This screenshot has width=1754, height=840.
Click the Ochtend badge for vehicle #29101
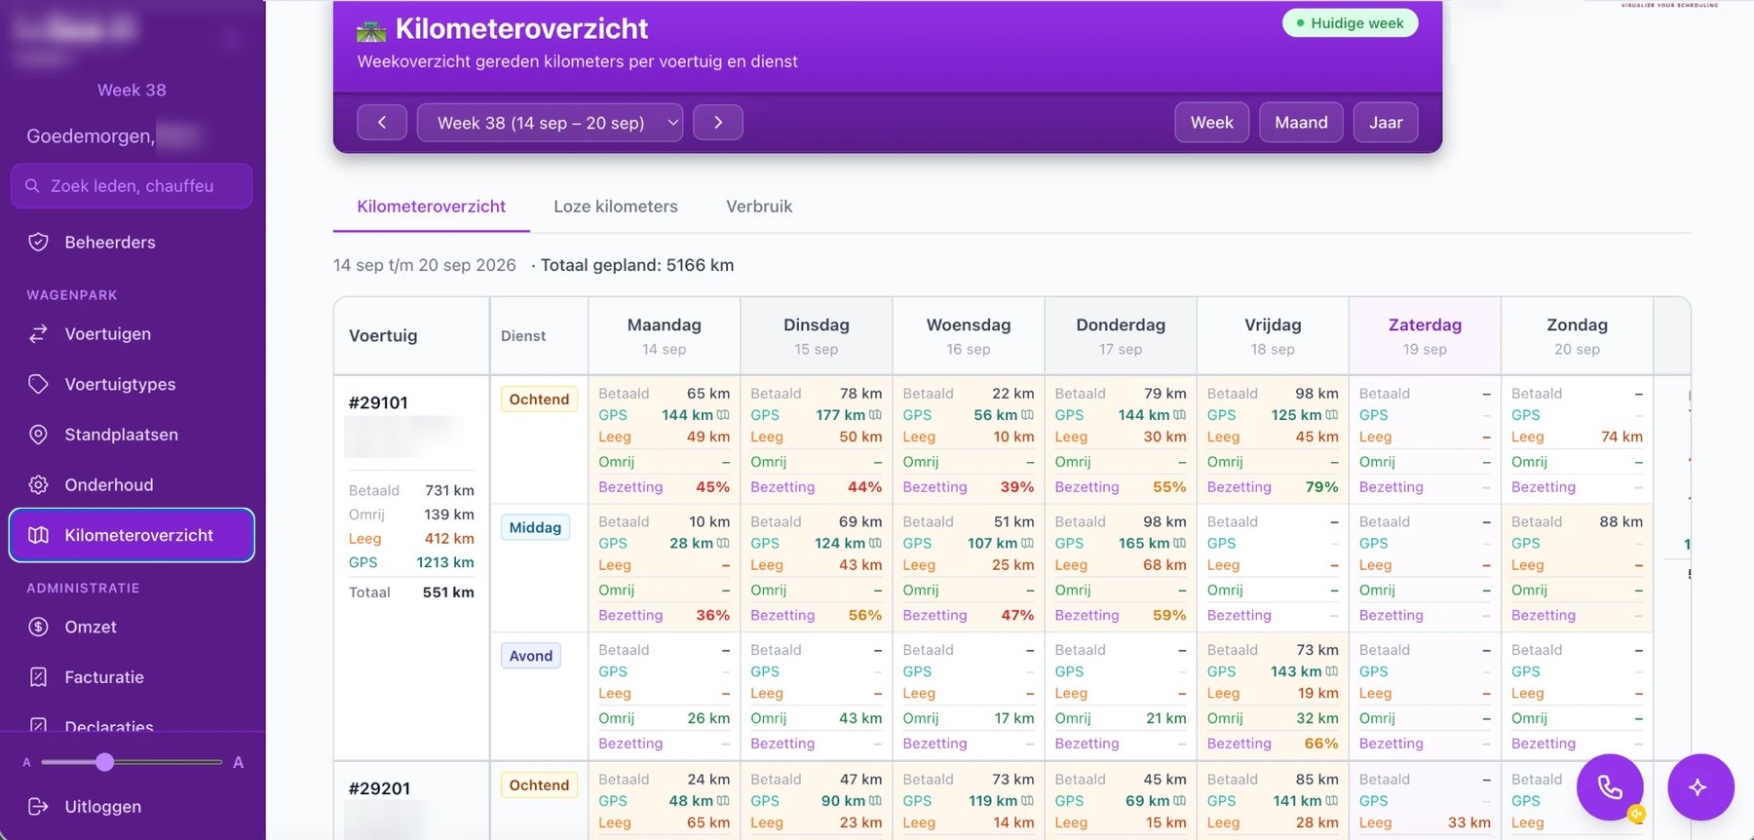[539, 400]
